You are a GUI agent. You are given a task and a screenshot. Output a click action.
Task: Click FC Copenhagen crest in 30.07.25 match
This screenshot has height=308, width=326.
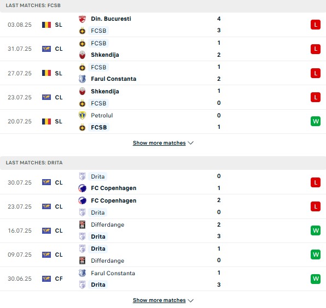pyautogui.click(x=83, y=188)
